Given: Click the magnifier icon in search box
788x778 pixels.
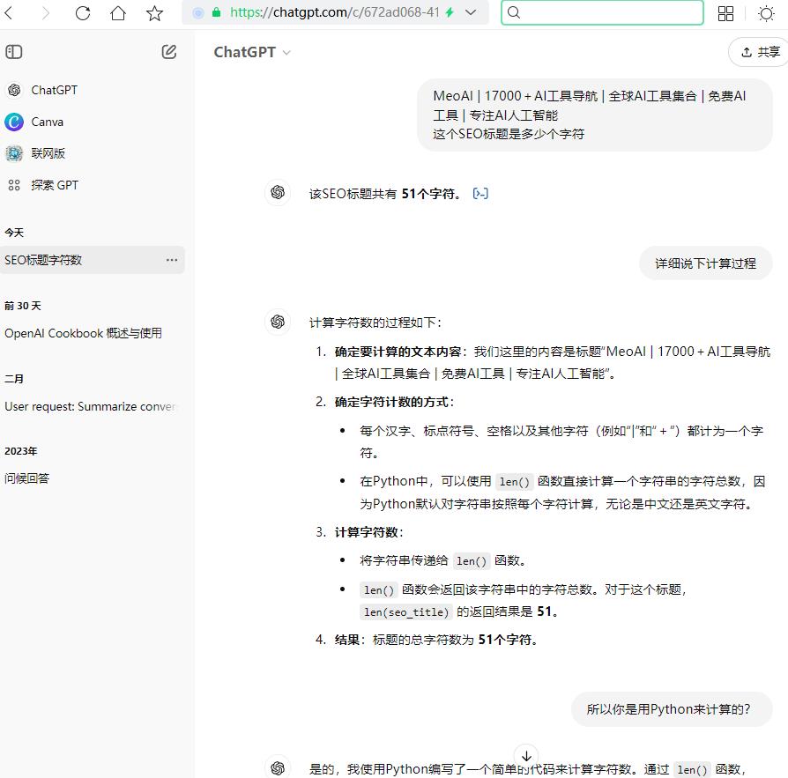Looking at the screenshot, I should click(514, 12).
